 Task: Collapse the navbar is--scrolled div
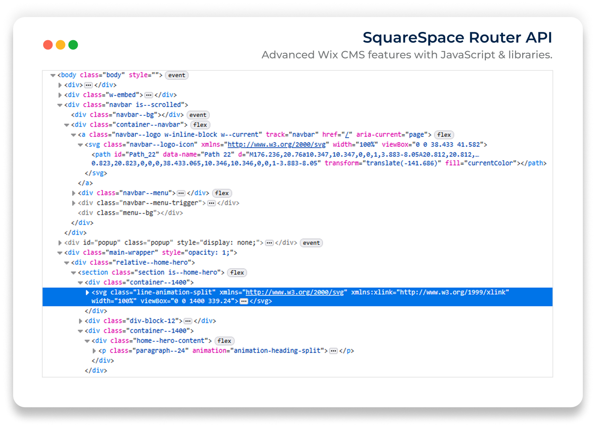click(x=60, y=105)
